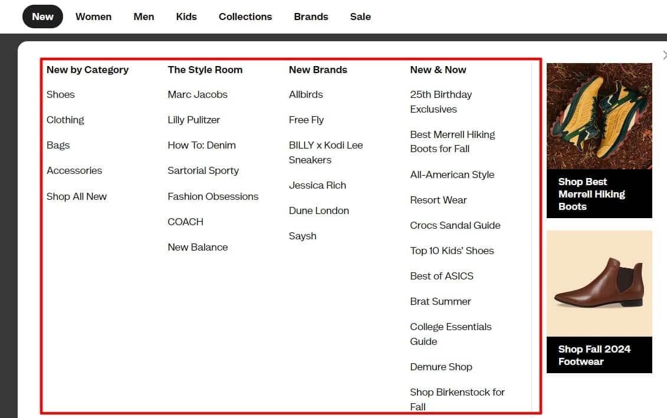Screen dimensions: 667x418
Task: Open the Women navigation menu
Action: tap(93, 17)
